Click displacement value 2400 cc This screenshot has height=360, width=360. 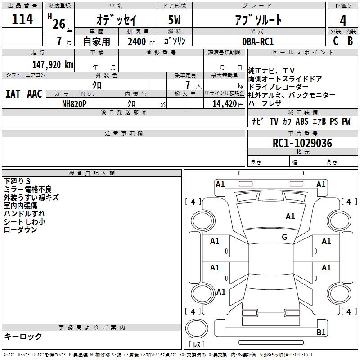pos(141,41)
